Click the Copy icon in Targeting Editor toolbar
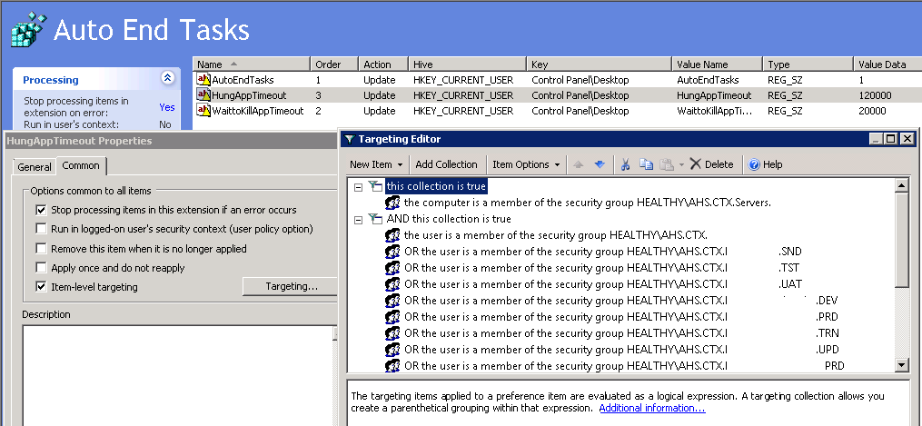Image resolution: width=922 pixels, height=426 pixels. 647,164
